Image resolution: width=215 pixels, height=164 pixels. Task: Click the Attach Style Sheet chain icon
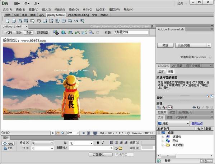194,107
